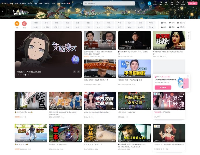Open the 消息 messages icon
This screenshot has height=155, width=200.
(x=161, y=3)
